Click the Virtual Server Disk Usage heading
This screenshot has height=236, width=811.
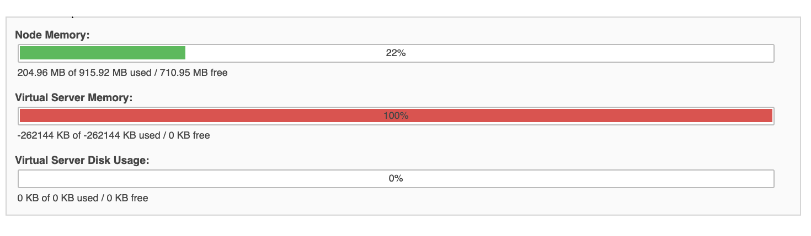click(x=83, y=161)
